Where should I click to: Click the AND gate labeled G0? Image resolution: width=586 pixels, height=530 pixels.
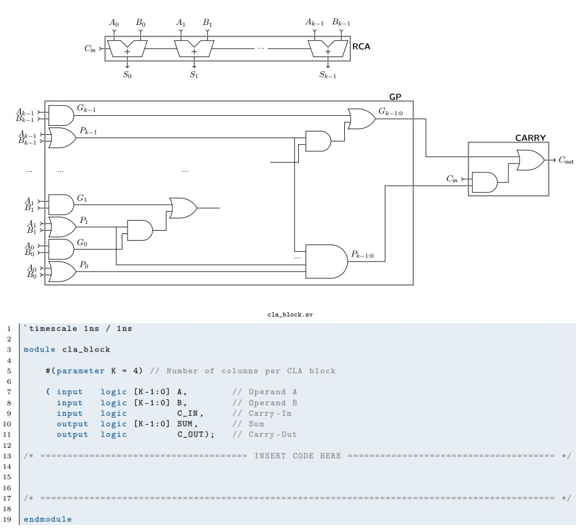(62, 249)
